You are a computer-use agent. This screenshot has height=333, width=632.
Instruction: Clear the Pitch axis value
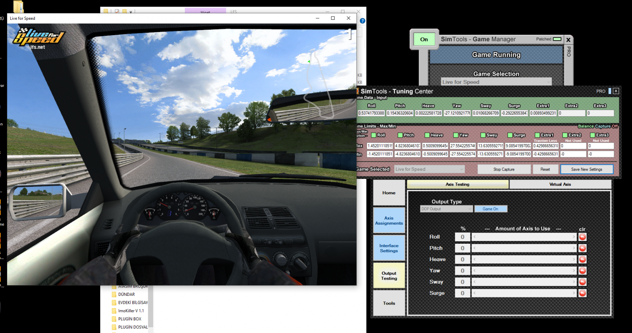pyautogui.click(x=582, y=248)
